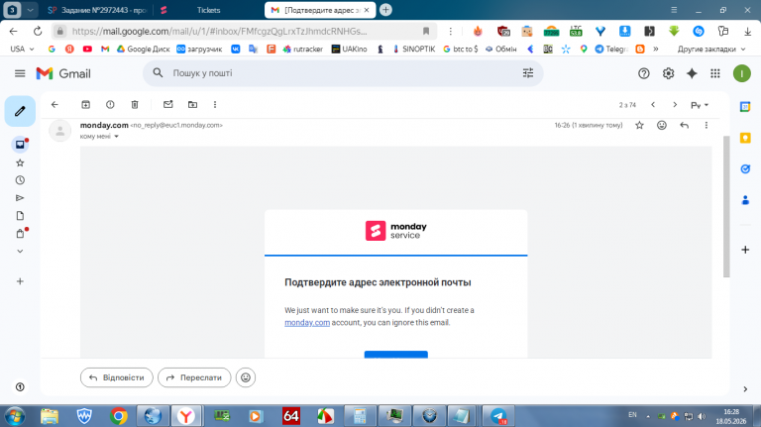Screen dimensions: 761x427
Task: Report email as spam
Action: point(110,104)
